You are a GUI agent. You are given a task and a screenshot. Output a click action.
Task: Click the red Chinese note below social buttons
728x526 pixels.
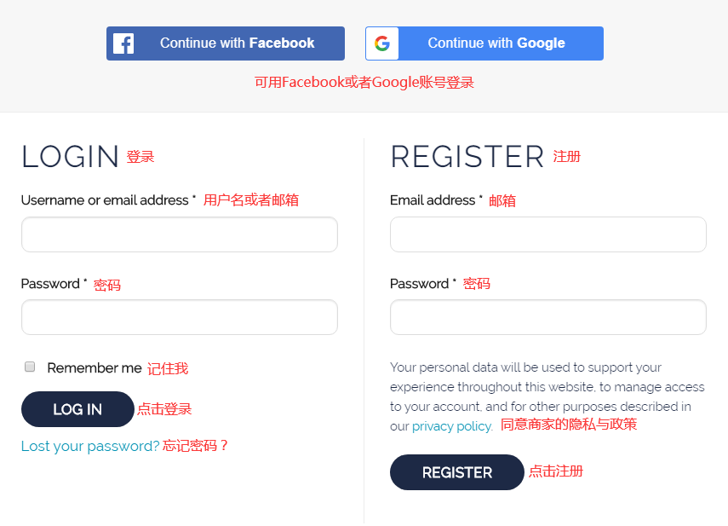[x=364, y=83]
